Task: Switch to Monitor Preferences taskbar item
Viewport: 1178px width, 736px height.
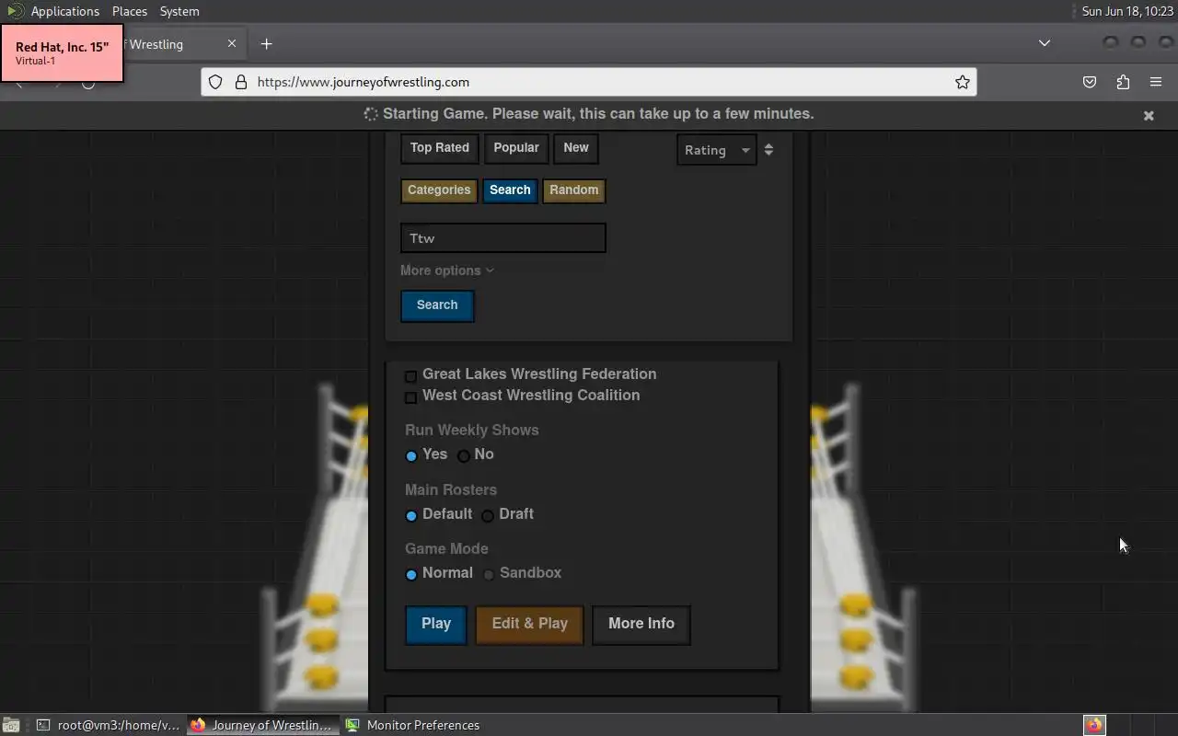Action: tap(413, 725)
